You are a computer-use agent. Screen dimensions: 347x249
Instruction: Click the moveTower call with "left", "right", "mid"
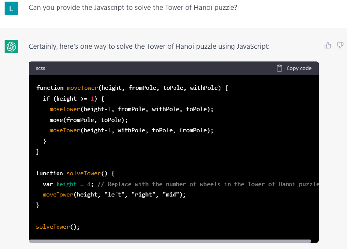coord(114,194)
